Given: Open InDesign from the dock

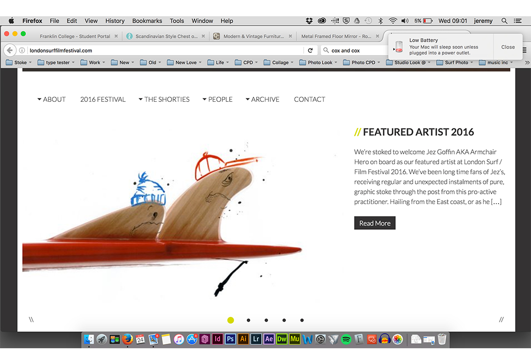Looking at the screenshot, I should 217,339.
